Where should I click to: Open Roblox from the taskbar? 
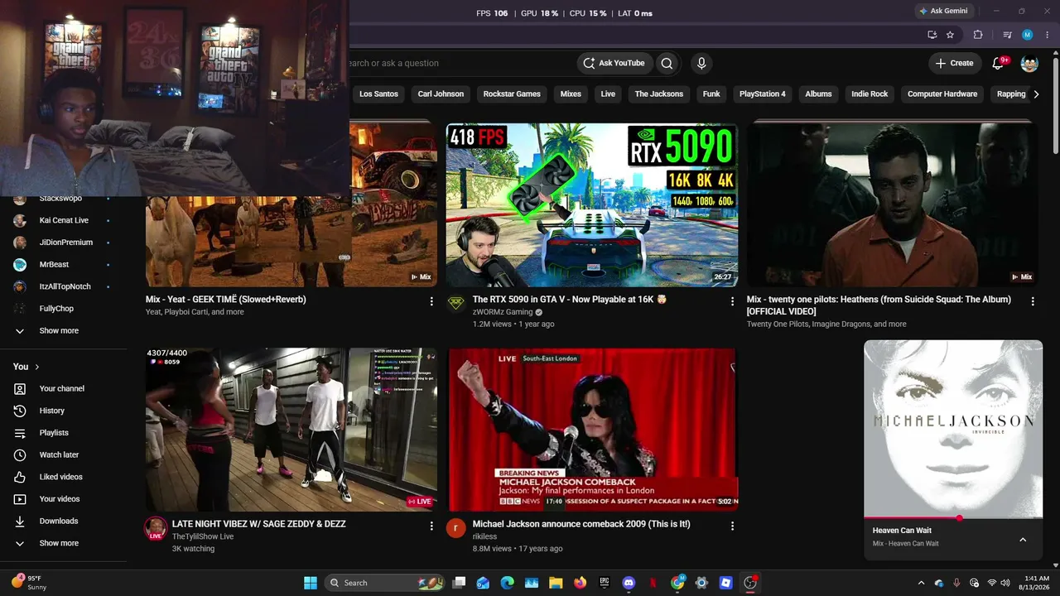[x=725, y=583]
